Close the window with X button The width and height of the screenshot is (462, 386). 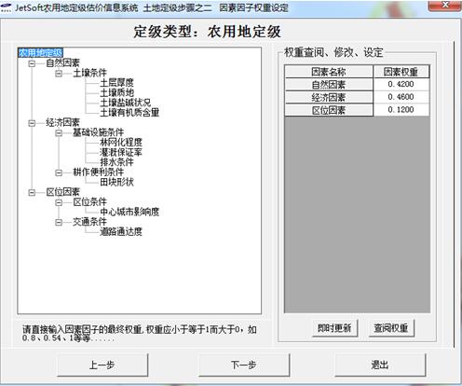click(x=445, y=5)
